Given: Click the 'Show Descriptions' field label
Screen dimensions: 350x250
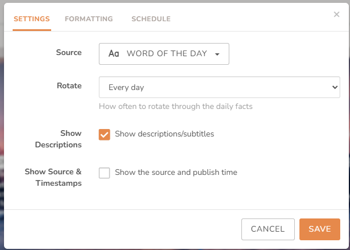Looking at the screenshot, I should 58,139.
